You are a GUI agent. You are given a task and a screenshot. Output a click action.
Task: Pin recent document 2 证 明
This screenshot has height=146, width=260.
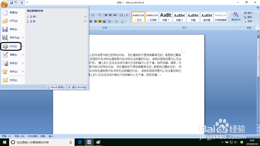(85, 21)
